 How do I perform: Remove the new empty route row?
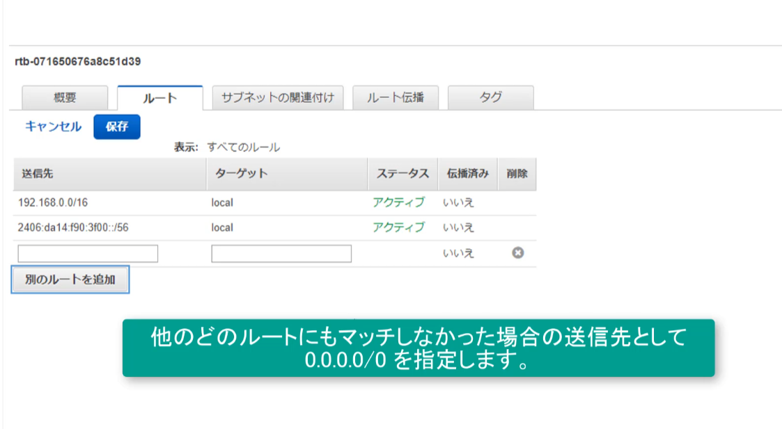pyautogui.click(x=517, y=252)
